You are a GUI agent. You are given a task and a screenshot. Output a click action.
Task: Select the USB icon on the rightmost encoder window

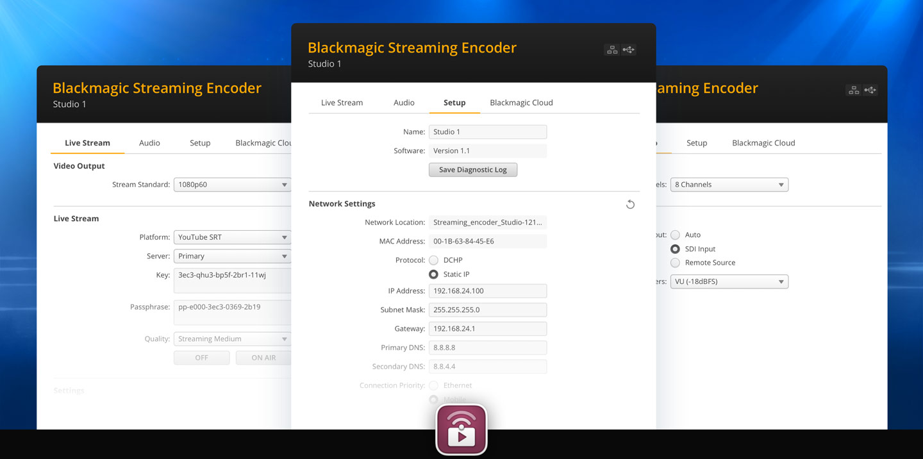pyautogui.click(x=870, y=90)
